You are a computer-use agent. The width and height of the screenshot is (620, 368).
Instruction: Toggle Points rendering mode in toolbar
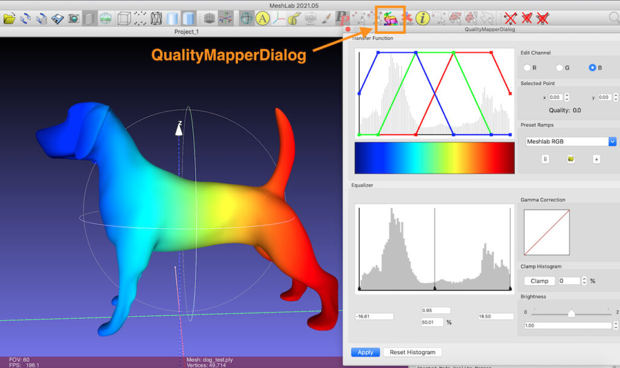pyautogui.click(x=140, y=19)
